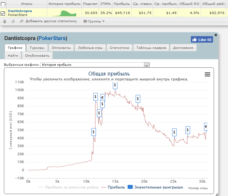Image resolution: width=228 pixels, height=196 pixels.
Task: Click the История прибыли combo box
Action: pyautogui.click(x=95, y=65)
